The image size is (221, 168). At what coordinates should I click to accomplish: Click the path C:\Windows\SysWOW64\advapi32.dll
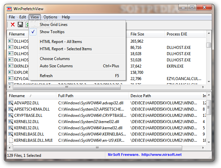pos(91,103)
